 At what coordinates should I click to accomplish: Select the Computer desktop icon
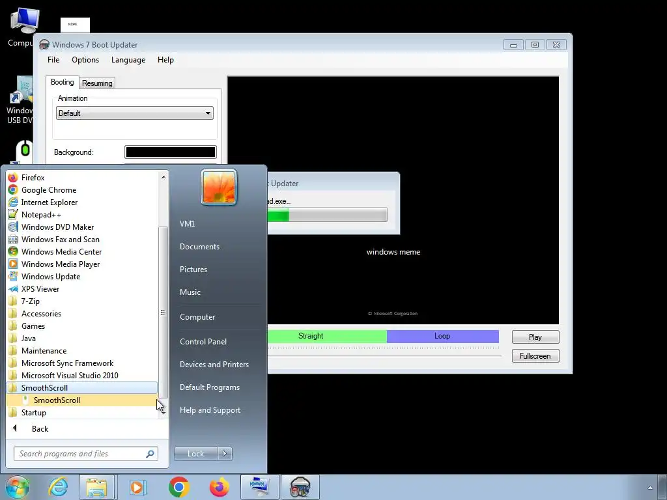(x=21, y=27)
